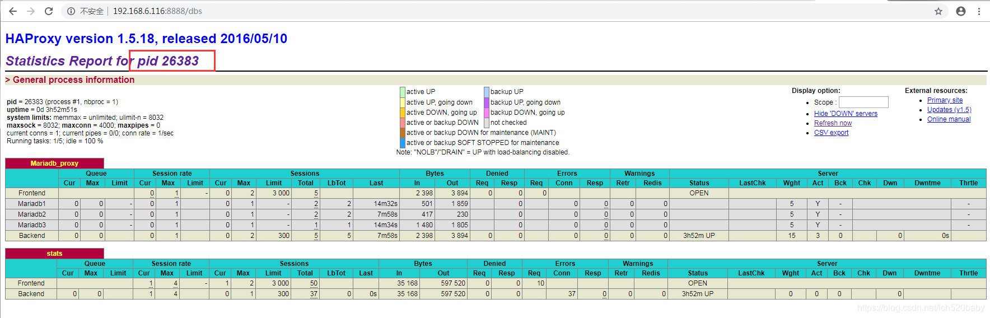Screen dimensions: 990x318
Task: Open the Online manual link
Action: (949, 119)
